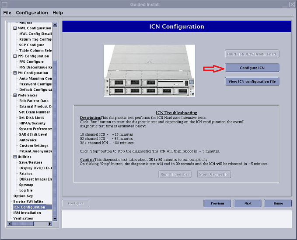This screenshot has width=297, height=240.
Task: Collapse the PPS Configuration tree node
Action: (x=15, y=56)
